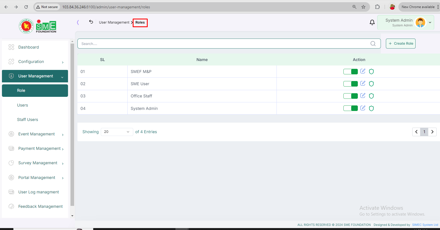
Task: Click the Configuration icon in sidebar
Action: point(11,62)
